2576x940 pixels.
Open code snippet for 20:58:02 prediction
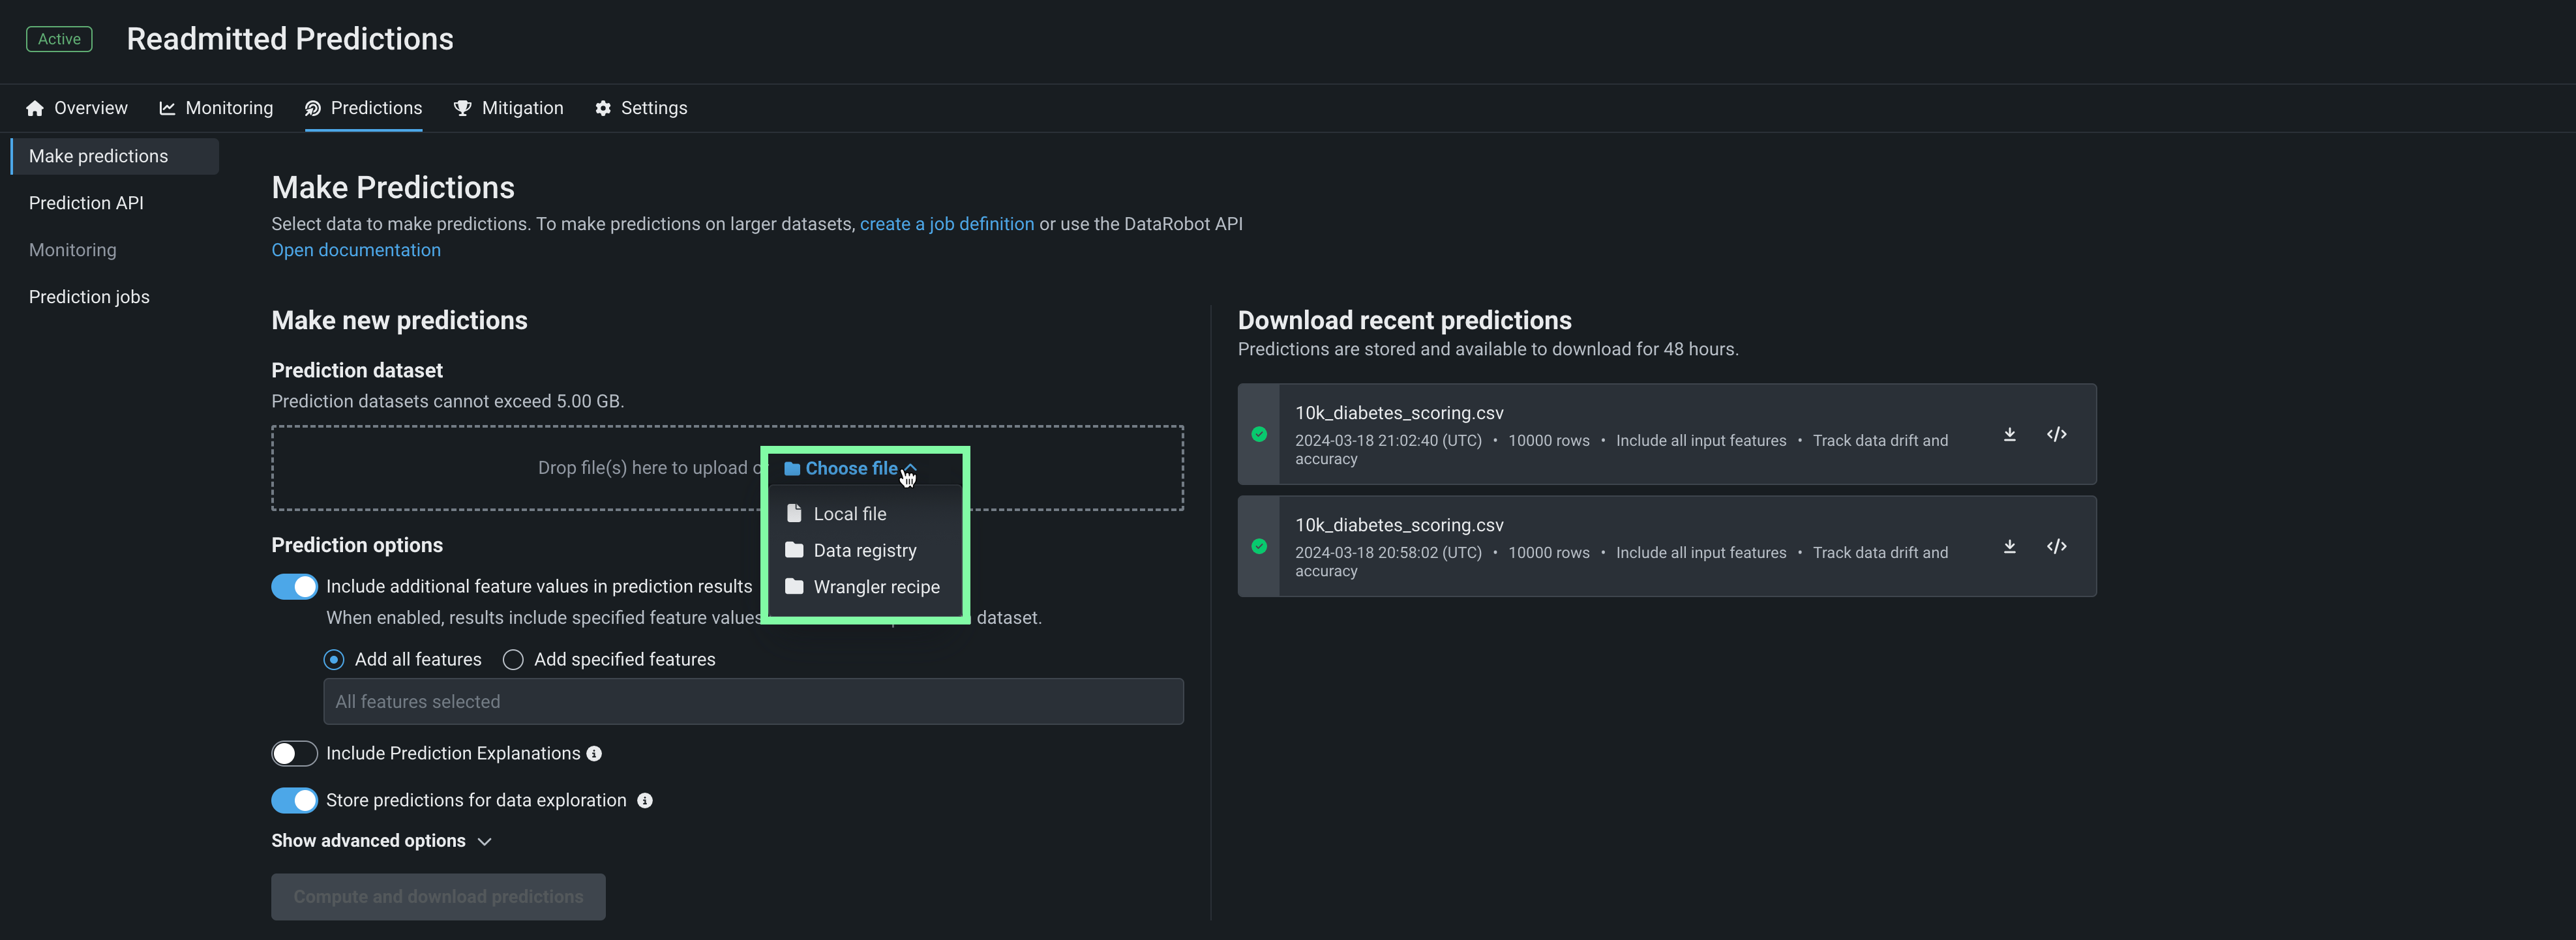click(x=2056, y=546)
